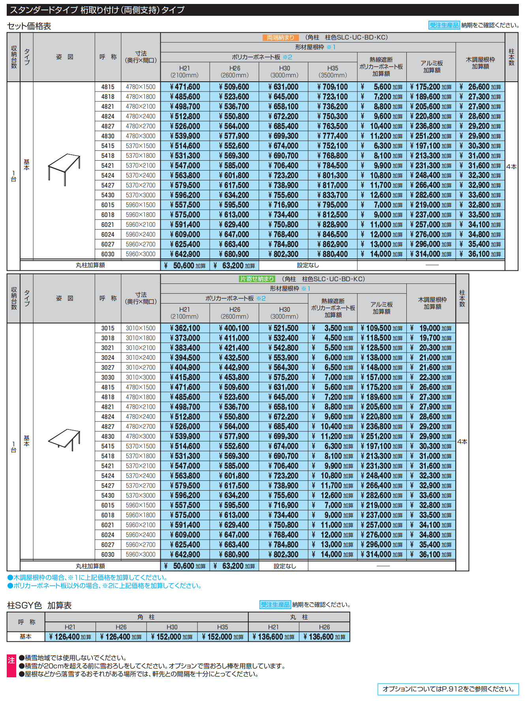Screen dimensions: 526x701
Task: Select the green 片寄せ納まり badge
Action: pos(257,279)
